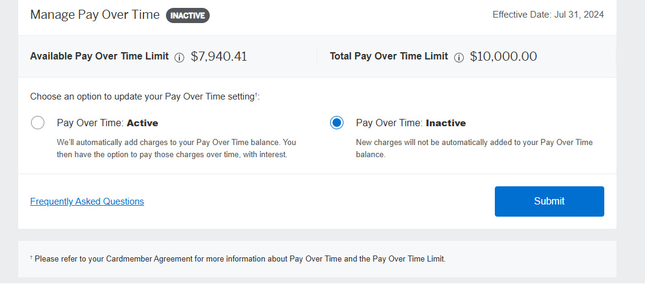This screenshot has width=645, height=284.
Task: Click the Manage Pay Over Time heading
Action: click(95, 15)
